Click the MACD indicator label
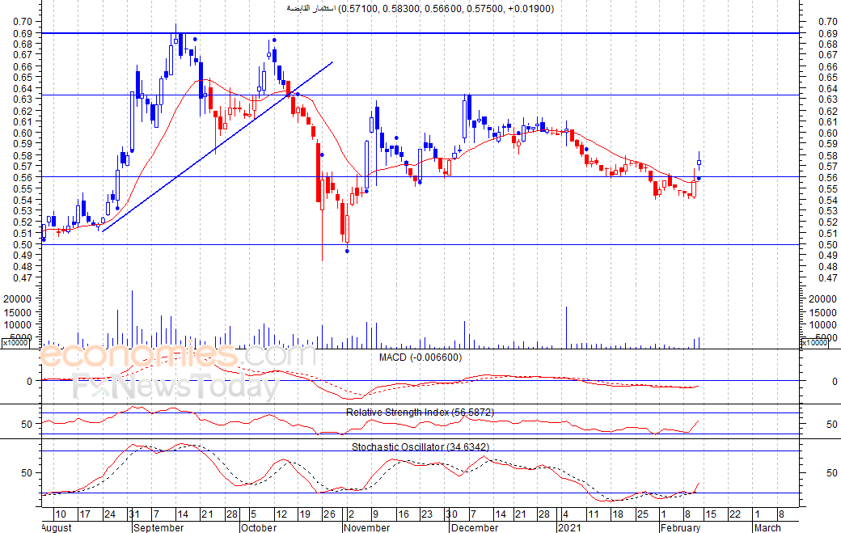The image size is (841, 533). tap(420, 357)
